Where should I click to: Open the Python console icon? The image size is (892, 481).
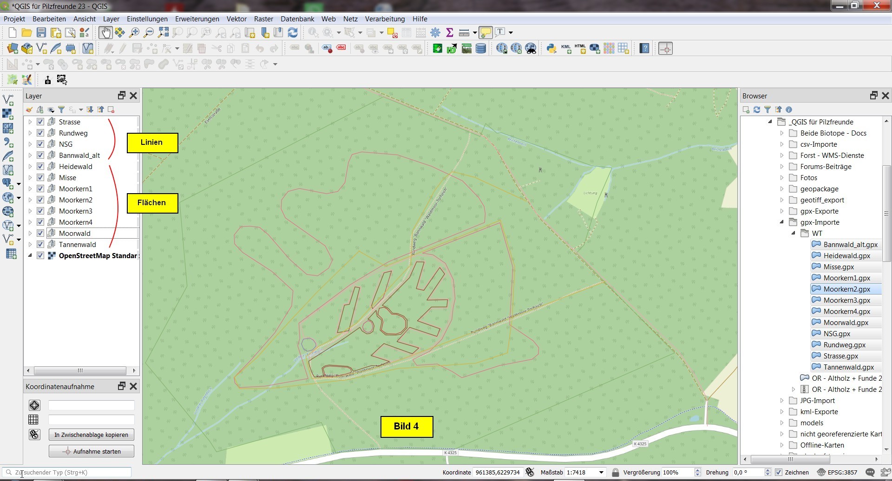tap(551, 49)
